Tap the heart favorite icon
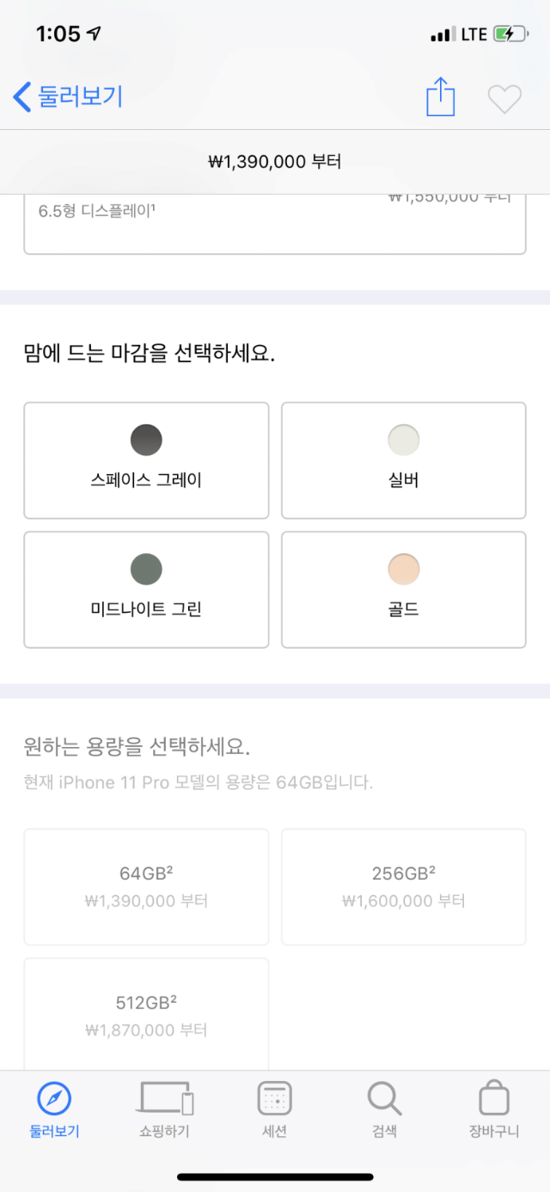The width and height of the screenshot is (550, 1192). click(x=504, y=98)
